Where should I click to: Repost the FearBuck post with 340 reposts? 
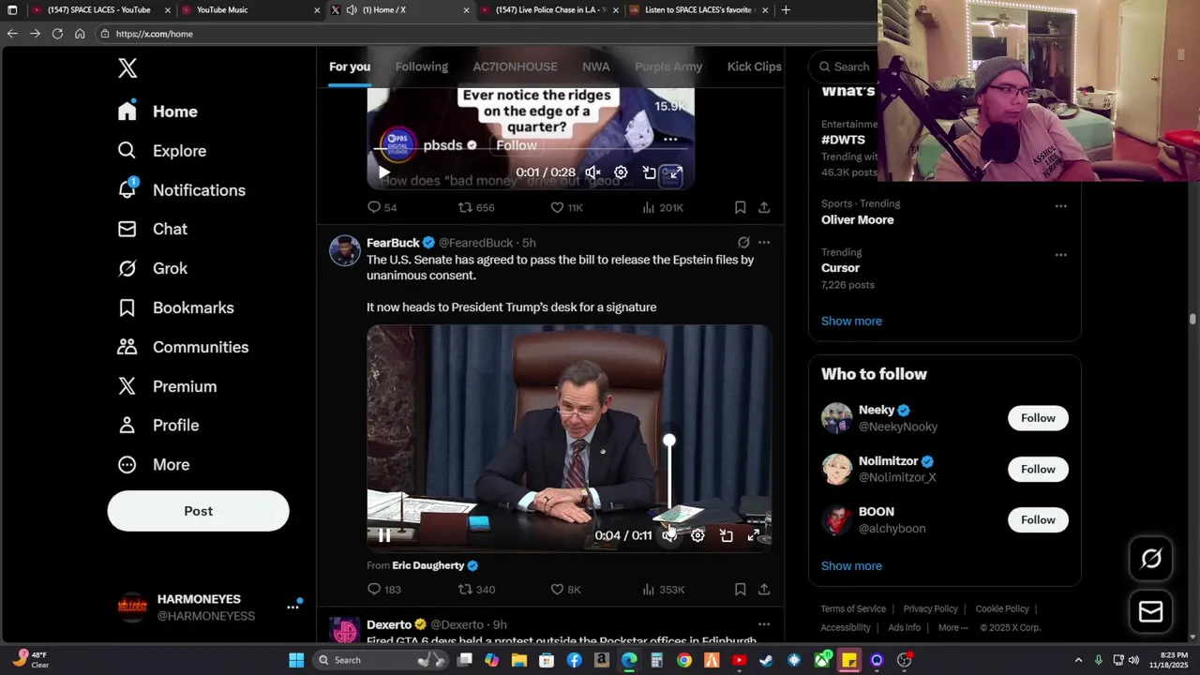tap(476, 590)
